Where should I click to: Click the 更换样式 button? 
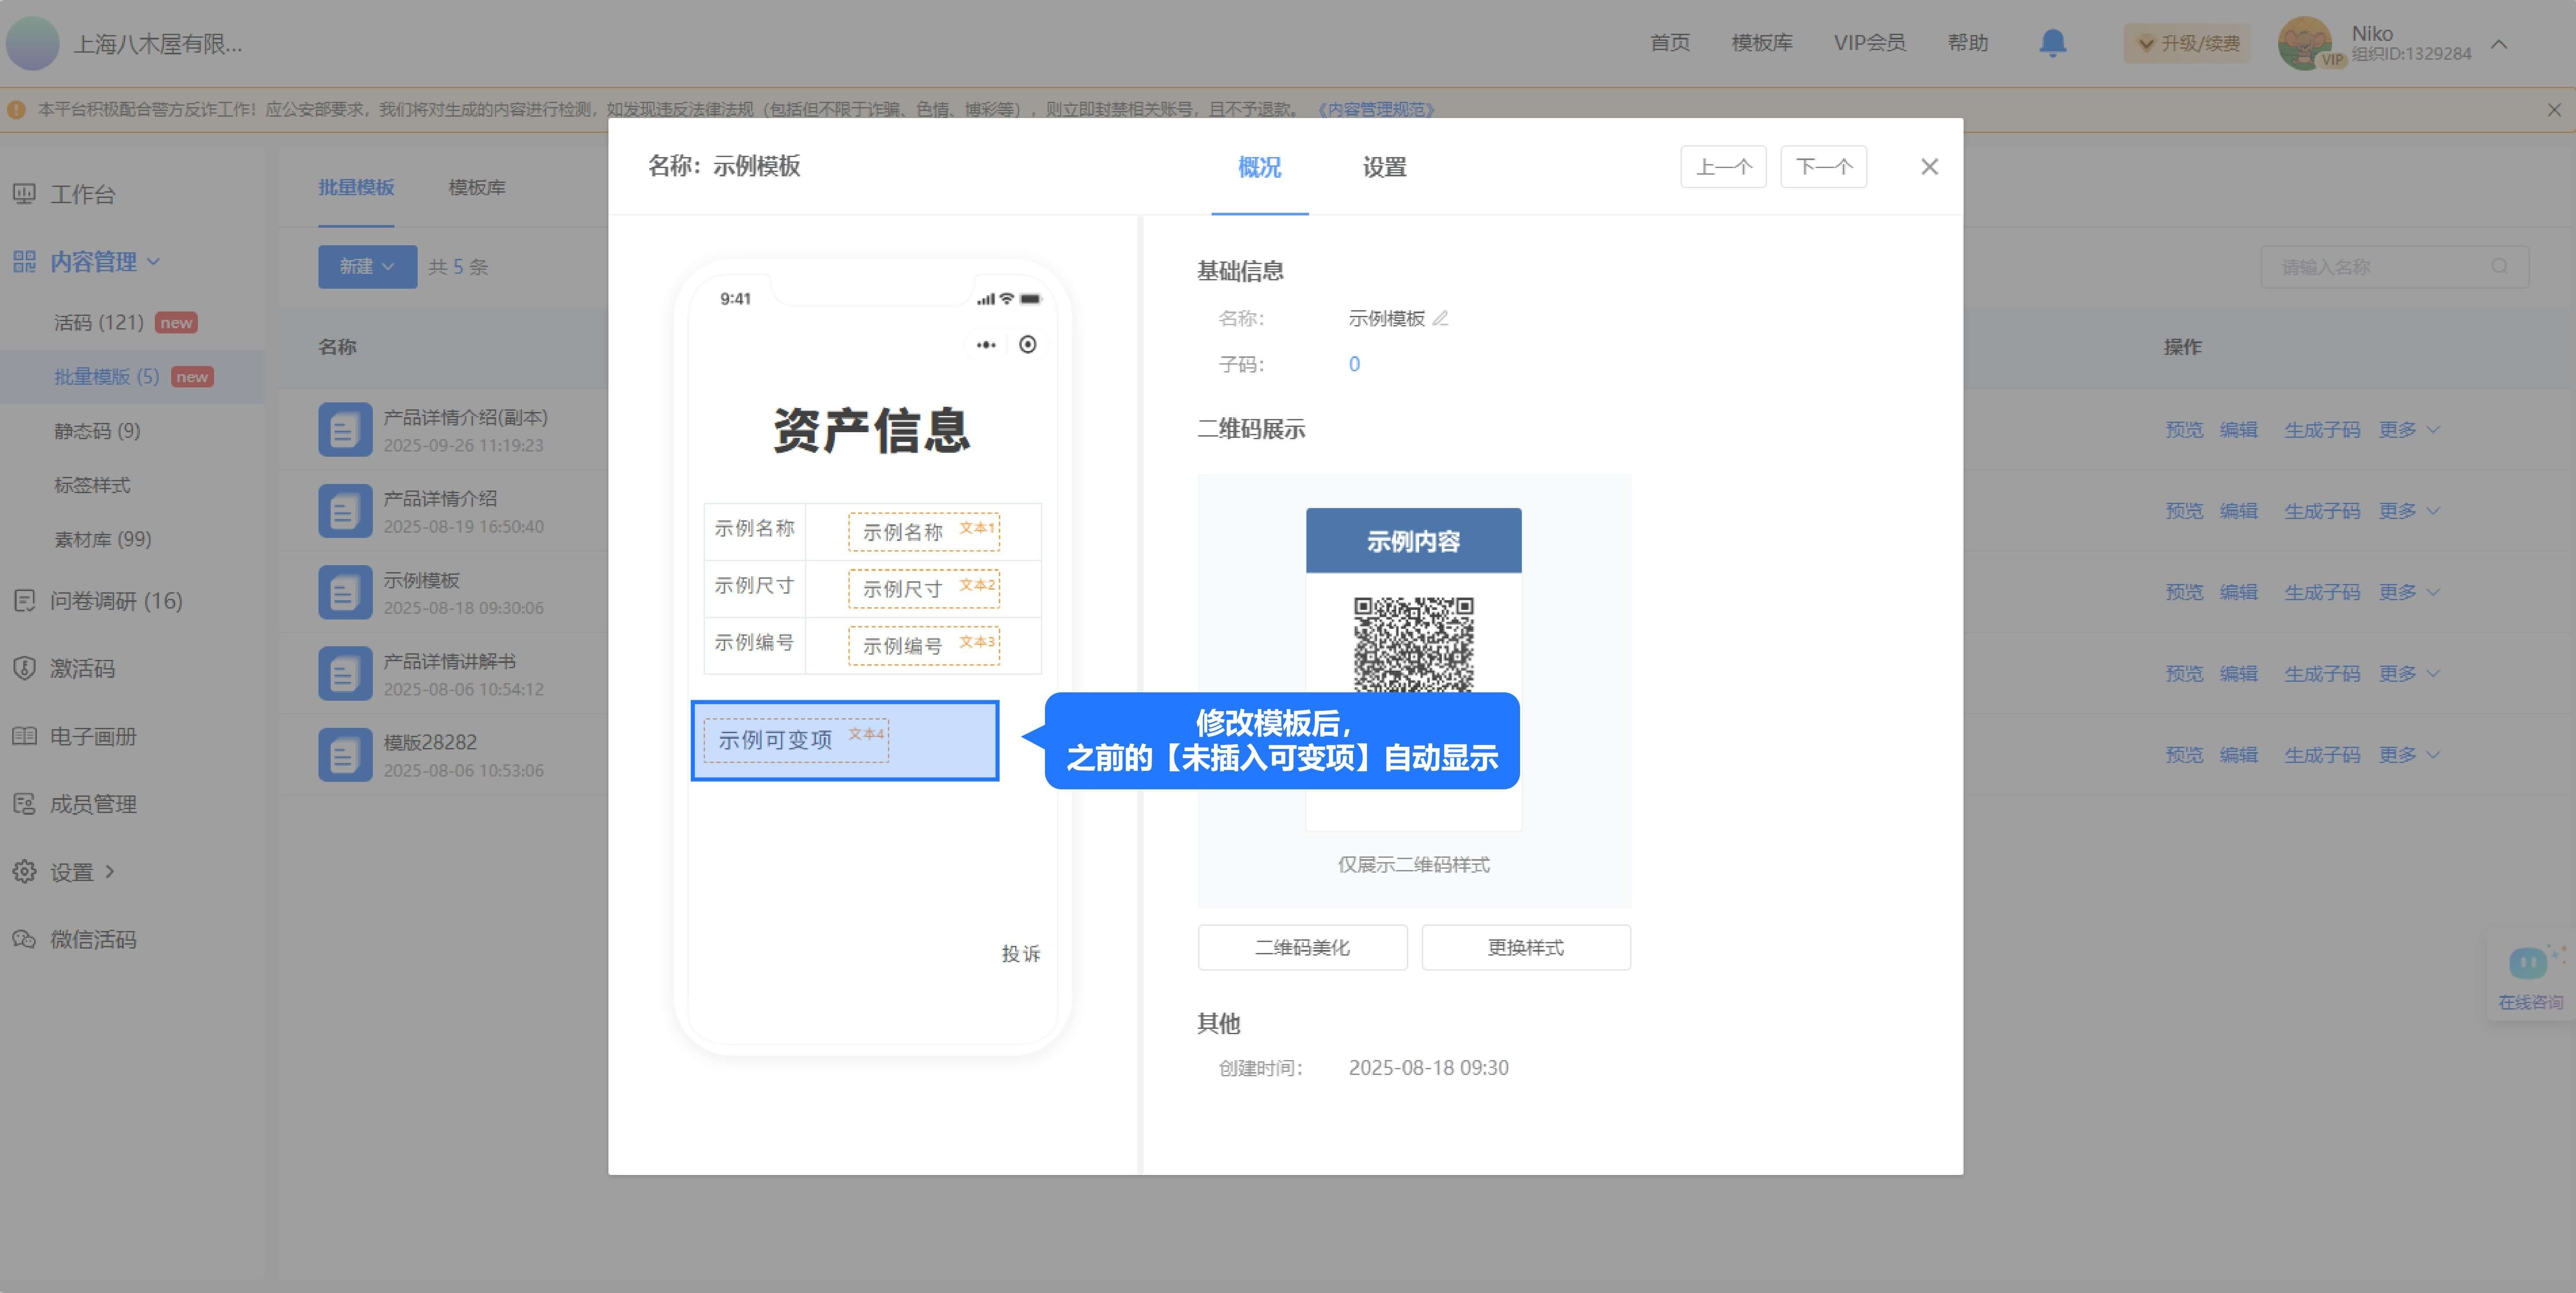pyautogui.click(x=1525, y=947)
